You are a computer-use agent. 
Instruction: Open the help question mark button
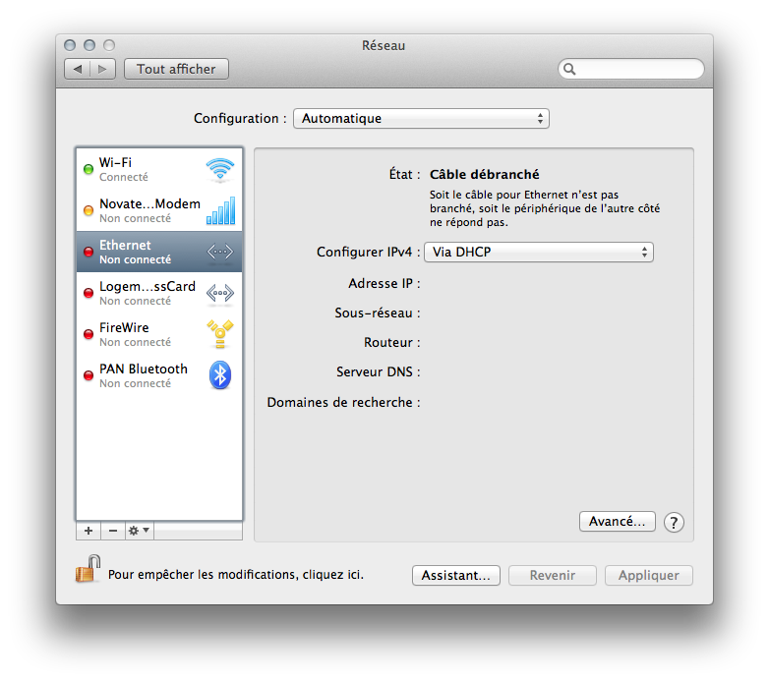point(674,523)
